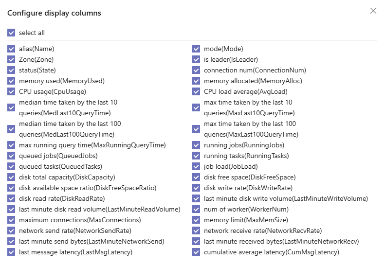Toggle CPU usage(CpuUsage) checkbox
Image resolution: width=385 pixels, height=266 pixels.
click(11, 91)
